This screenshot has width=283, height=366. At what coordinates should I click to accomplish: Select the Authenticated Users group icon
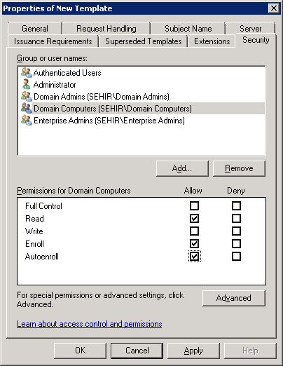pyautogui.click(x=27, y=73)
